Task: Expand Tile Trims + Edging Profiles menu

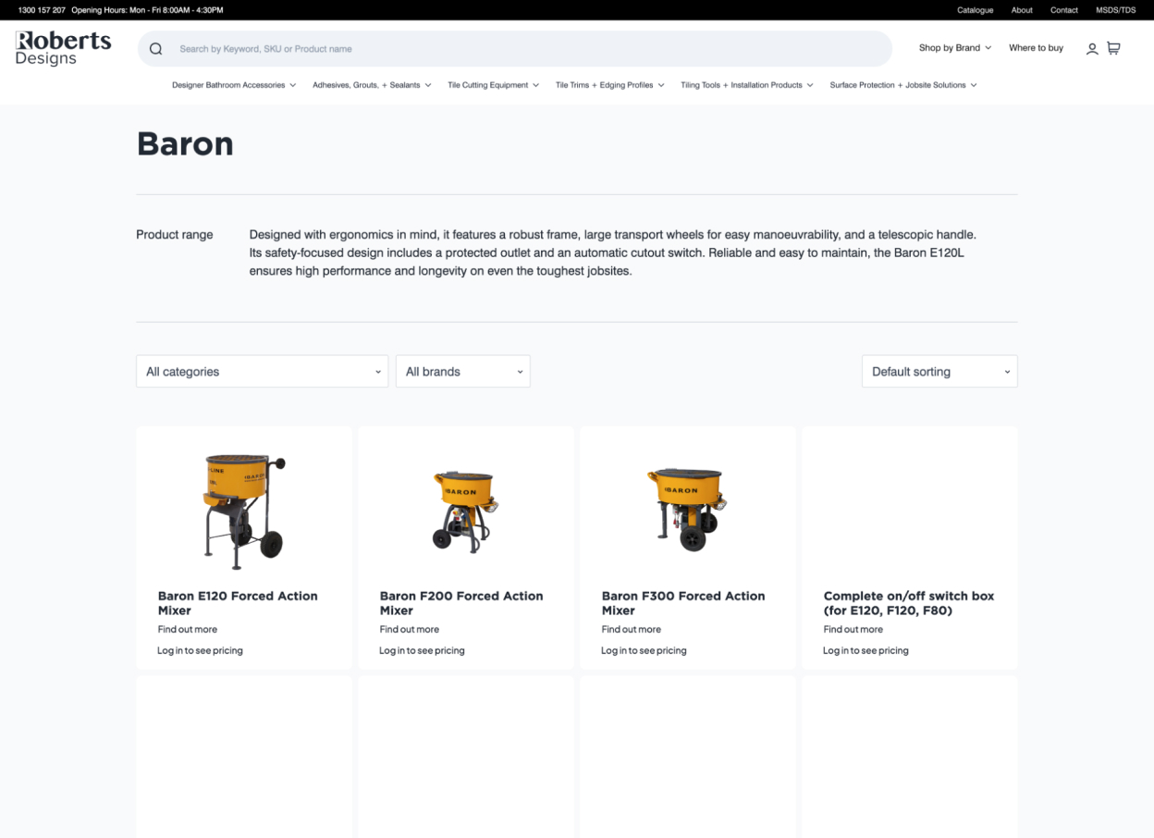Action: [609, 85]
